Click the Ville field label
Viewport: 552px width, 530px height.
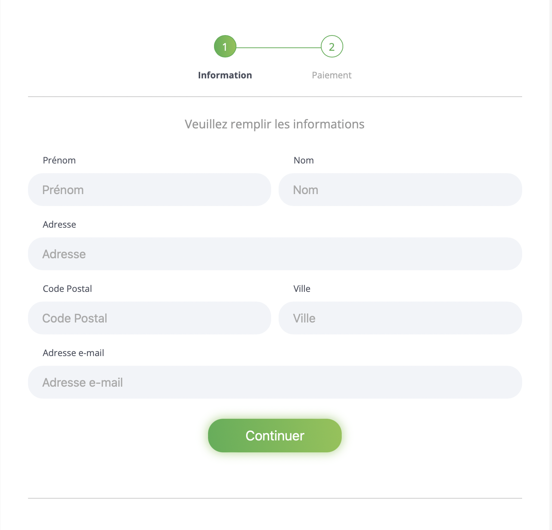coord(302,289)
